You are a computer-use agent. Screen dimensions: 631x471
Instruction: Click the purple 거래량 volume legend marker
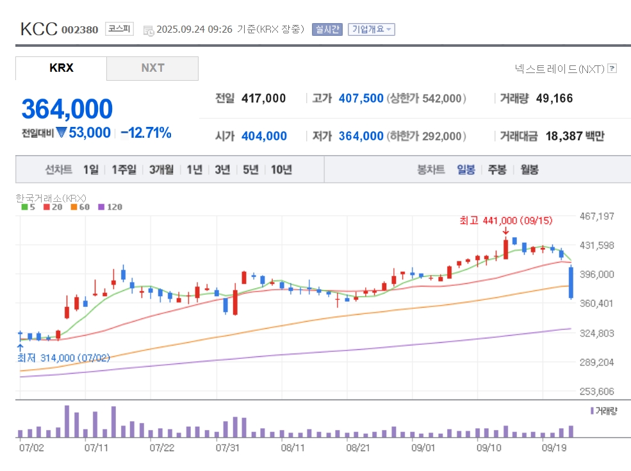(x=592, y=411)
